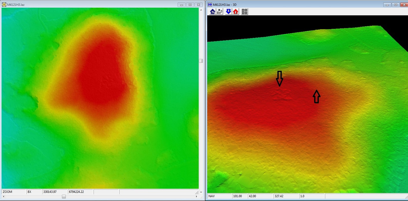This screenshot has height=201, width=408.
Task: Increase vertical exaggeration with red Z arrow
Action: coord(236,12)
